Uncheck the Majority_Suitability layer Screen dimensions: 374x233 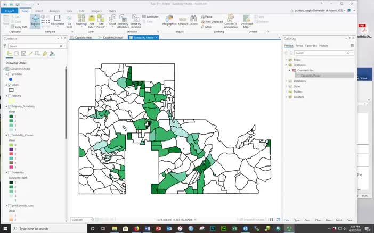[x=10, y=106]
